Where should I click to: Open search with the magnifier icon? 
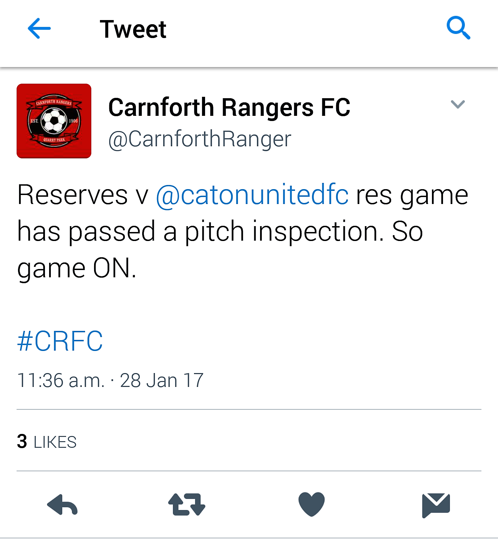[458, 28]
